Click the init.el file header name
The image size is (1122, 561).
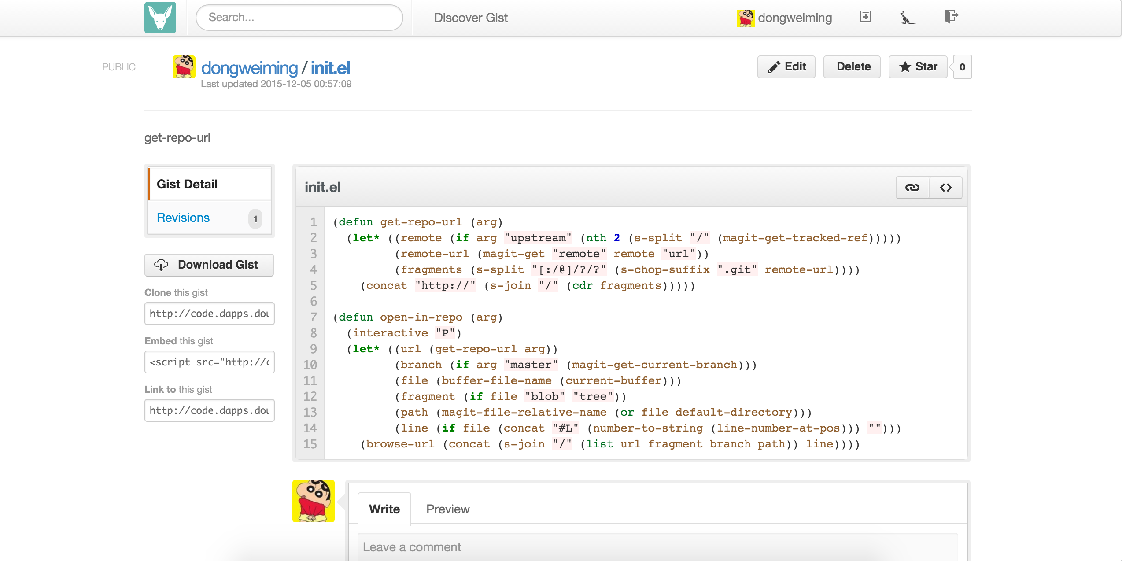323,187
